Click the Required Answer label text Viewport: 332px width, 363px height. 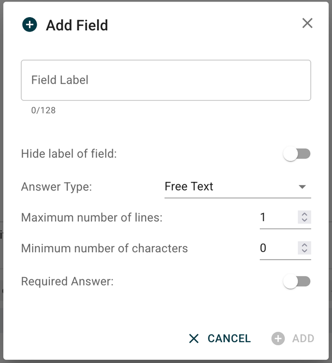[67, 281]
